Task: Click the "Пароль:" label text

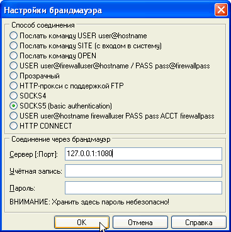Action: pos(22,188)
